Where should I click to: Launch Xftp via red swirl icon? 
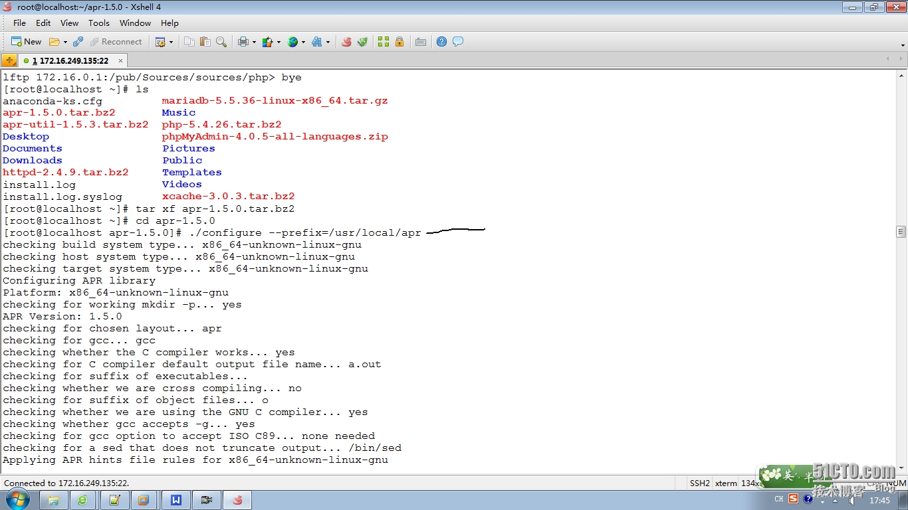click(x=346, y=42)
